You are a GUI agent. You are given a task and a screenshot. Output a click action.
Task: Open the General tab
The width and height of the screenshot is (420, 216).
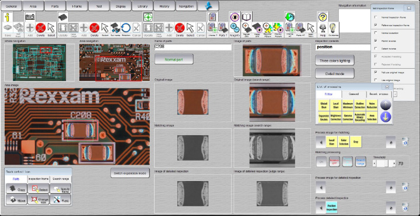pos(12,6)
